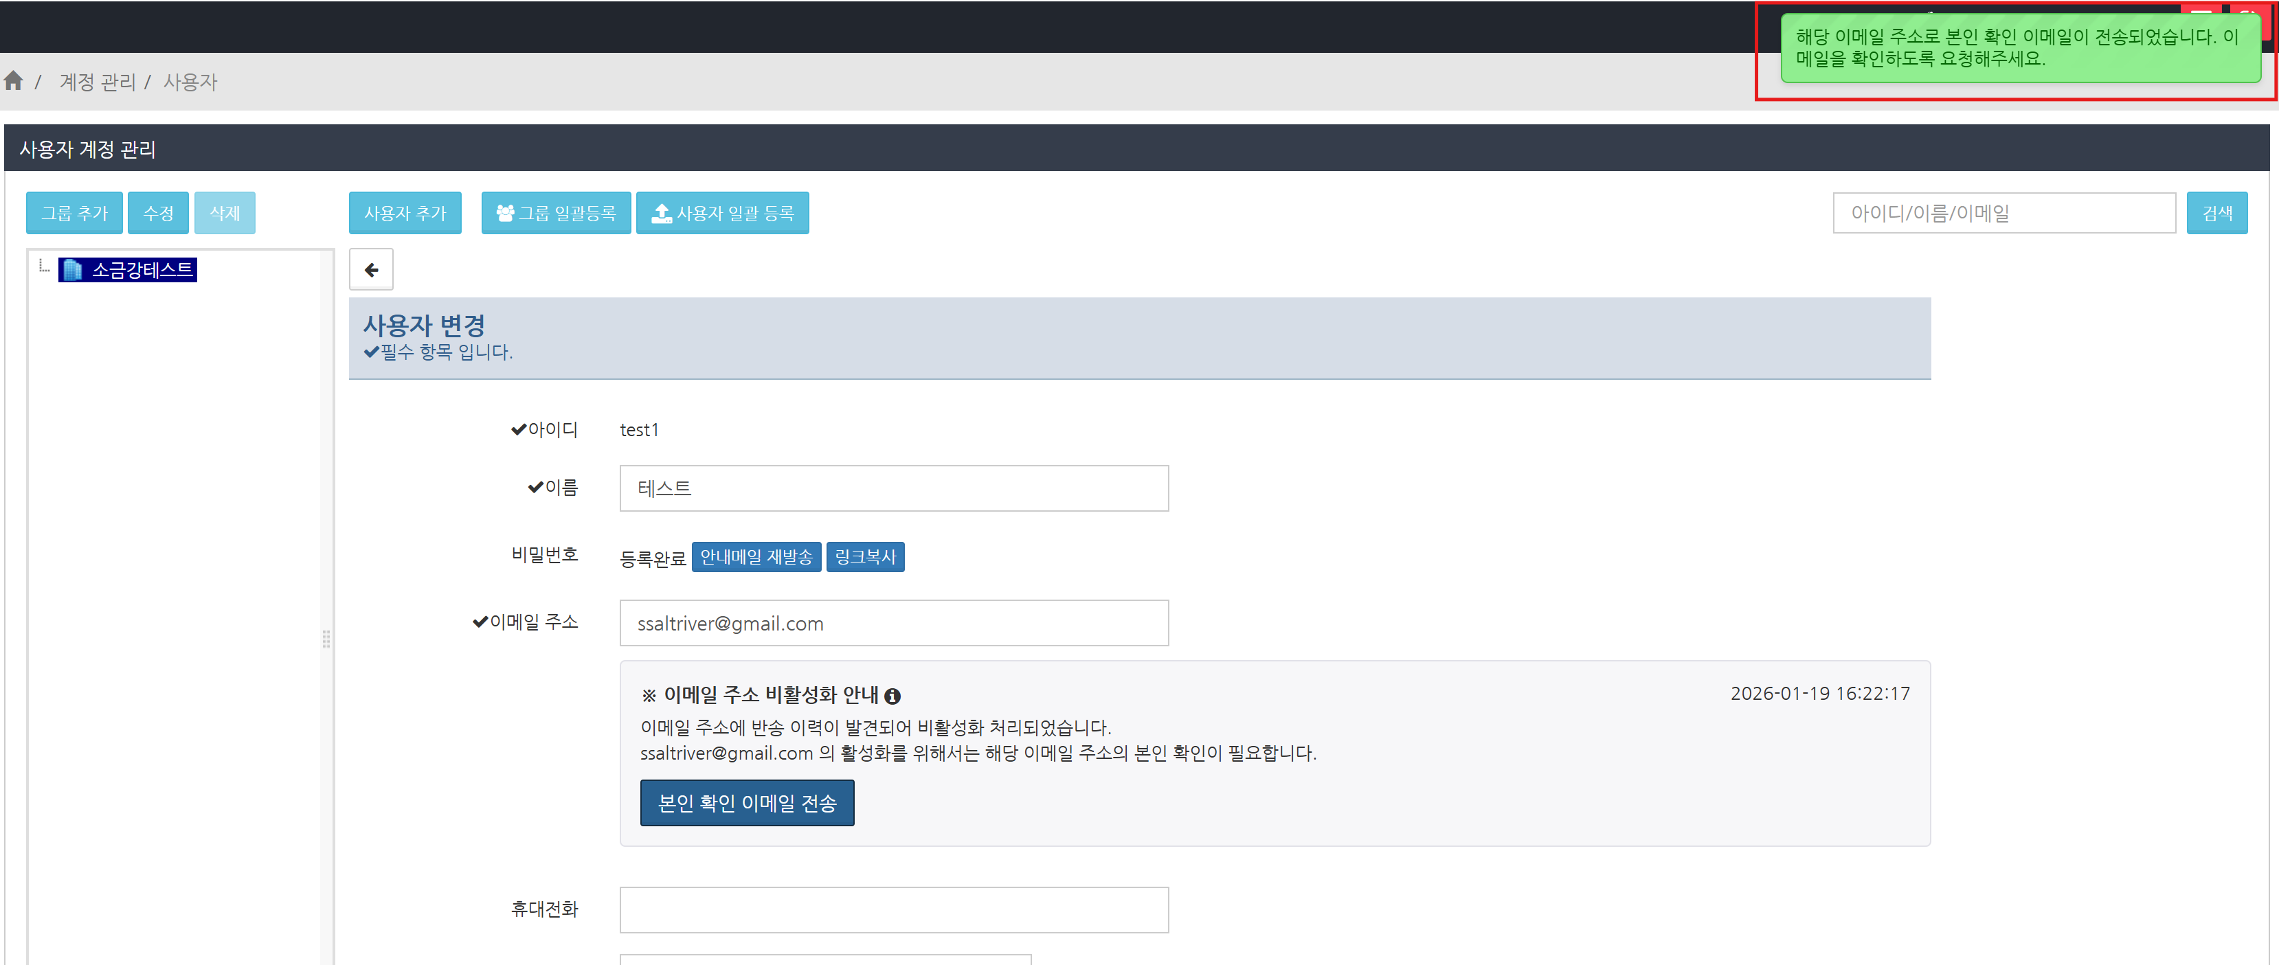This screenshot has height=965, width=2279.
Task: Click the 수정 button
Action: (x=158, y=213)
